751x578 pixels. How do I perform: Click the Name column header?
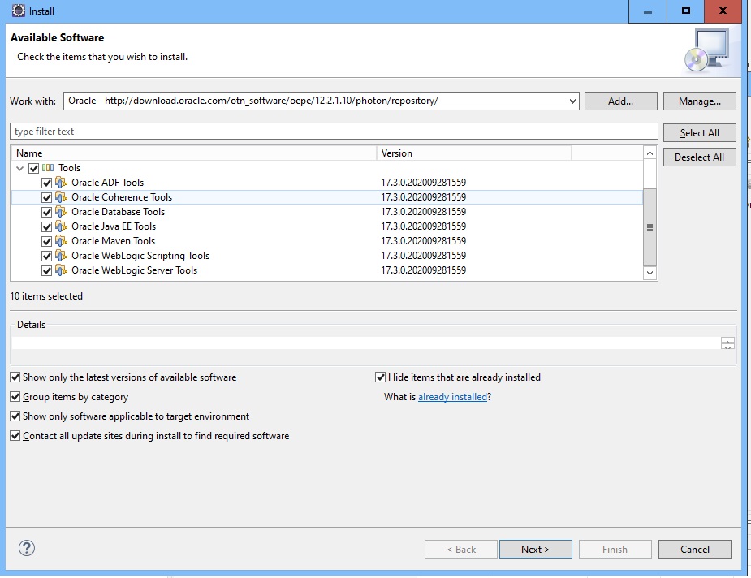coord(194,153)
